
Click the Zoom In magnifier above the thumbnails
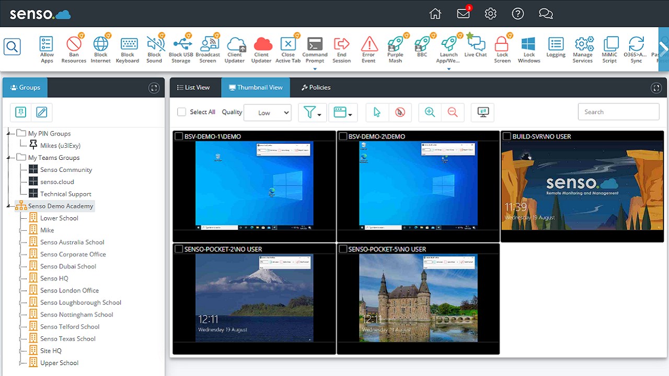point(429,112)
